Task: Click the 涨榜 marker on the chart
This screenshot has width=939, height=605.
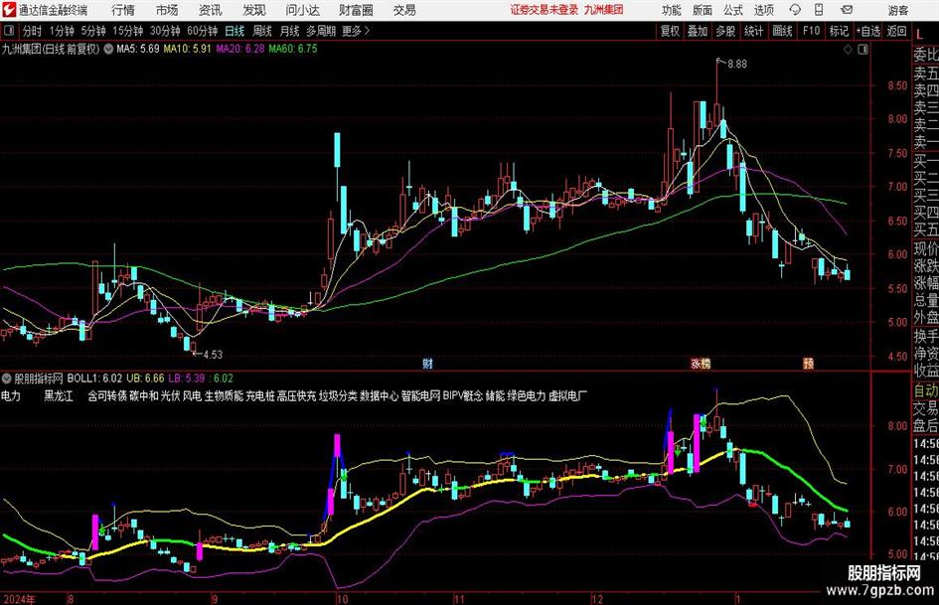Action: 701,364
